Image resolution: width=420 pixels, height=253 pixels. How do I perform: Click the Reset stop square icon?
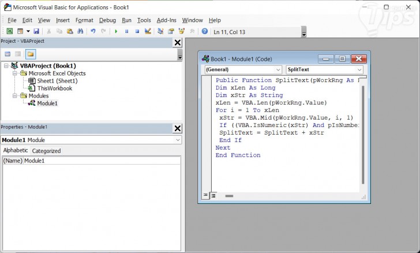[137, 31]
